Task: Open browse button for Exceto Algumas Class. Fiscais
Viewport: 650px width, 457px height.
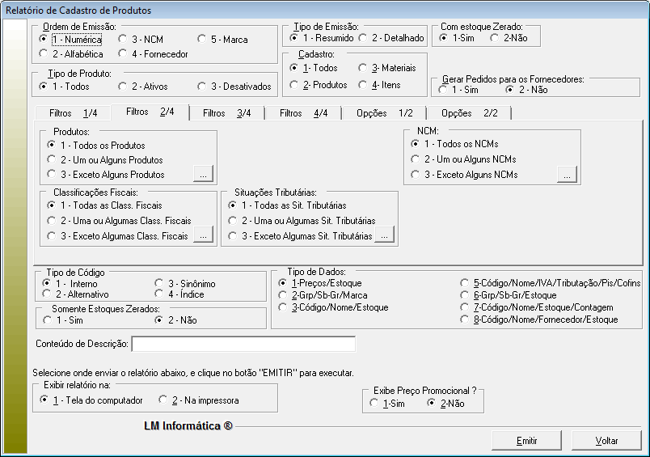Action: point(203,235)
